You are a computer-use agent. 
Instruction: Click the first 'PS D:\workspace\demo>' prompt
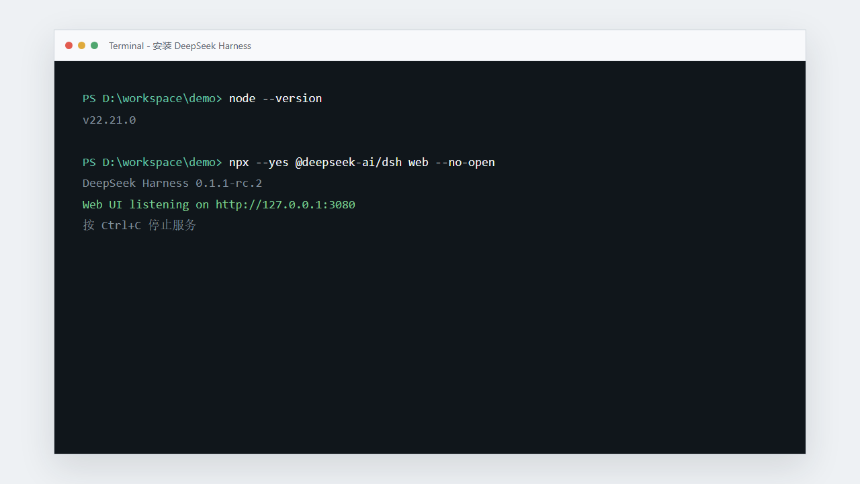pos(153,99)
